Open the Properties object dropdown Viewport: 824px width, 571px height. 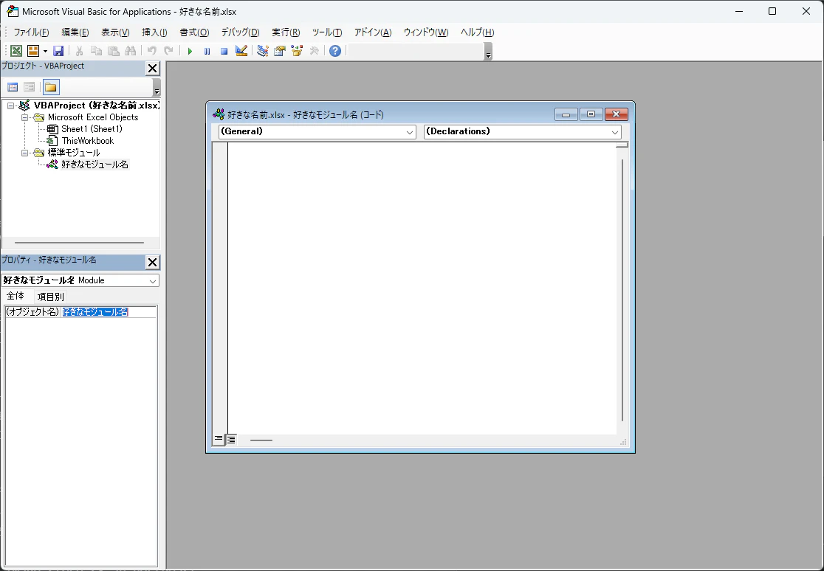[152, 281]
